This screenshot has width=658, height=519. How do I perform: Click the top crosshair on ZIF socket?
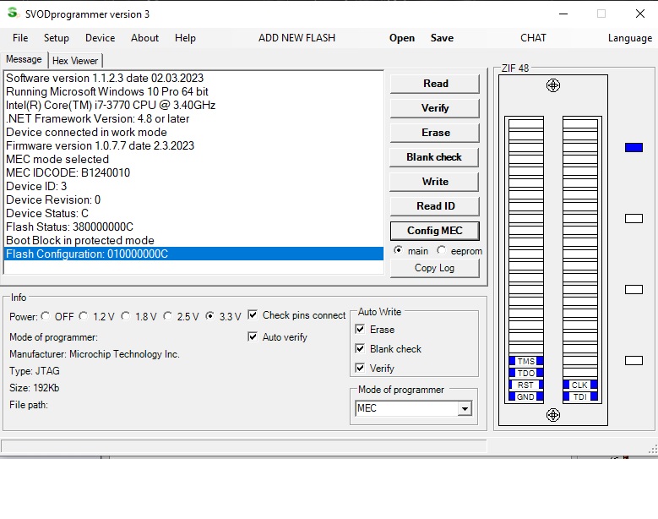[553, 85]
